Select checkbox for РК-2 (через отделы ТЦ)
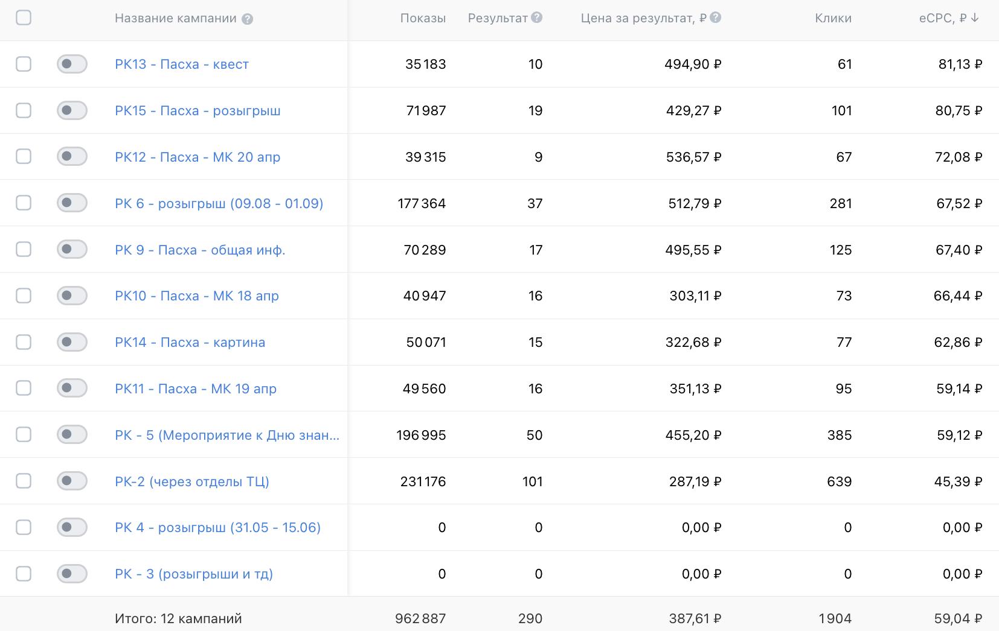The image size is (999, 631). tap(24, 481)
